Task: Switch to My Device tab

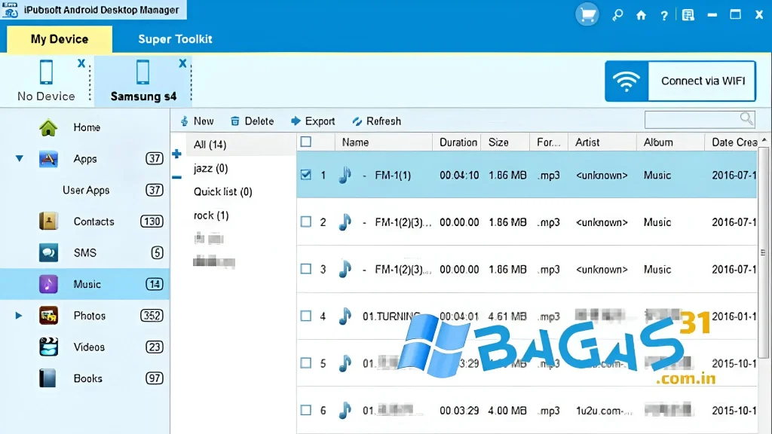Action: (60, 39)
